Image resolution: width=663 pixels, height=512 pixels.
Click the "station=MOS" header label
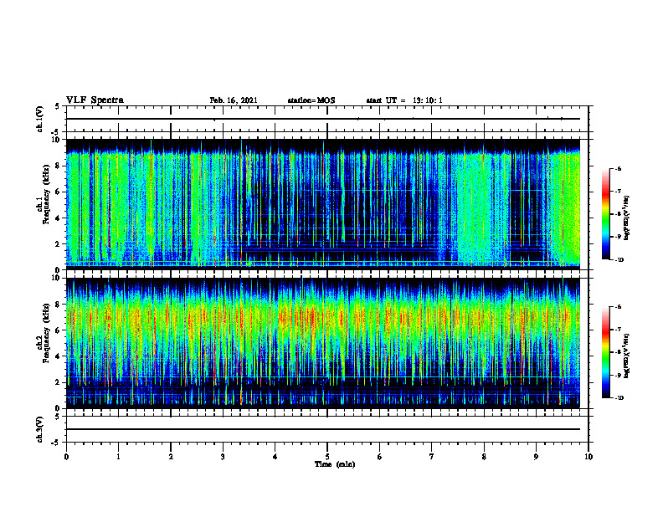pyautogui.click(x=311, y=100)
